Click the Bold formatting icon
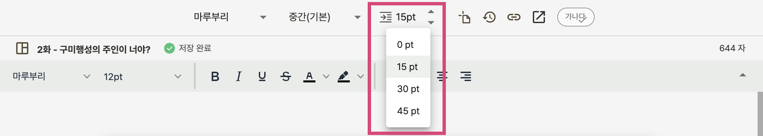Screen dimensions: 763x136 point(215,76)
